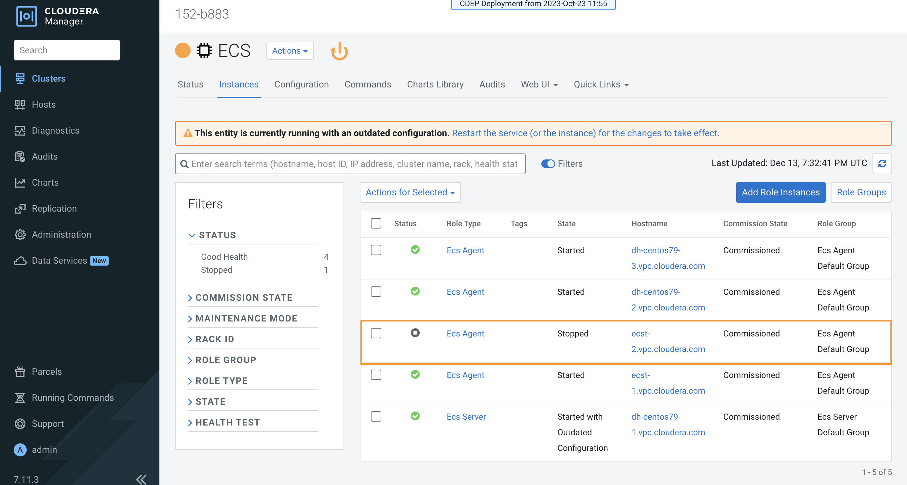This screenshot has width=907, height=485.
Task: Toggle the Filters switch off
Action: (x=548, y=164)
